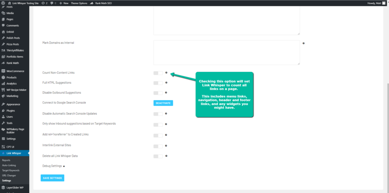Open the Howdy, Matt account menu
Viewport: 389px width, 193px height.
click(x=376, y=3)
